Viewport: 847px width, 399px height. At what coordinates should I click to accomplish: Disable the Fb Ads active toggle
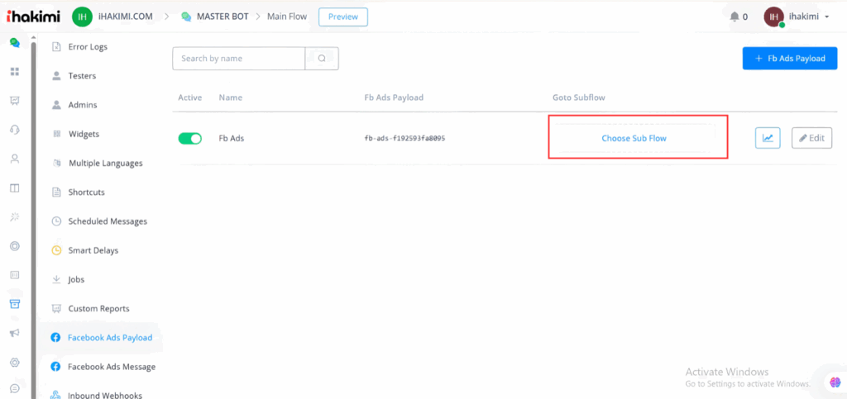(190, 139)
